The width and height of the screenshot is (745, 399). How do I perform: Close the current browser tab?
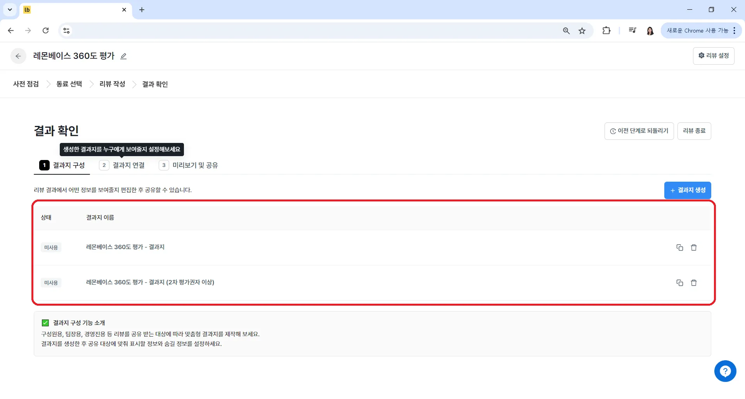click(x=124, y=10)
